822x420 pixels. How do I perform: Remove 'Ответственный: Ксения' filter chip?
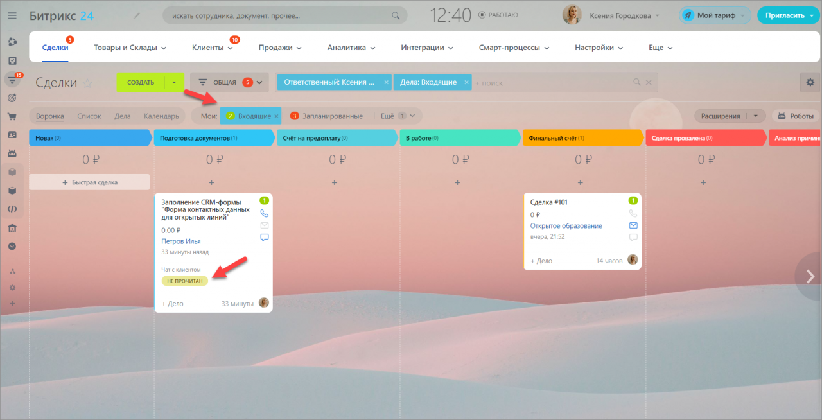click(x=386, y=82)
